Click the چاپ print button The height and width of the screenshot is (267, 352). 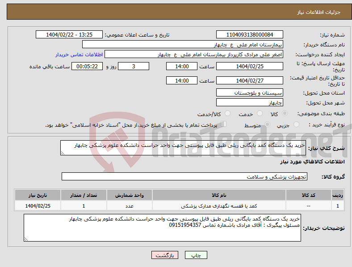point(196,255)
